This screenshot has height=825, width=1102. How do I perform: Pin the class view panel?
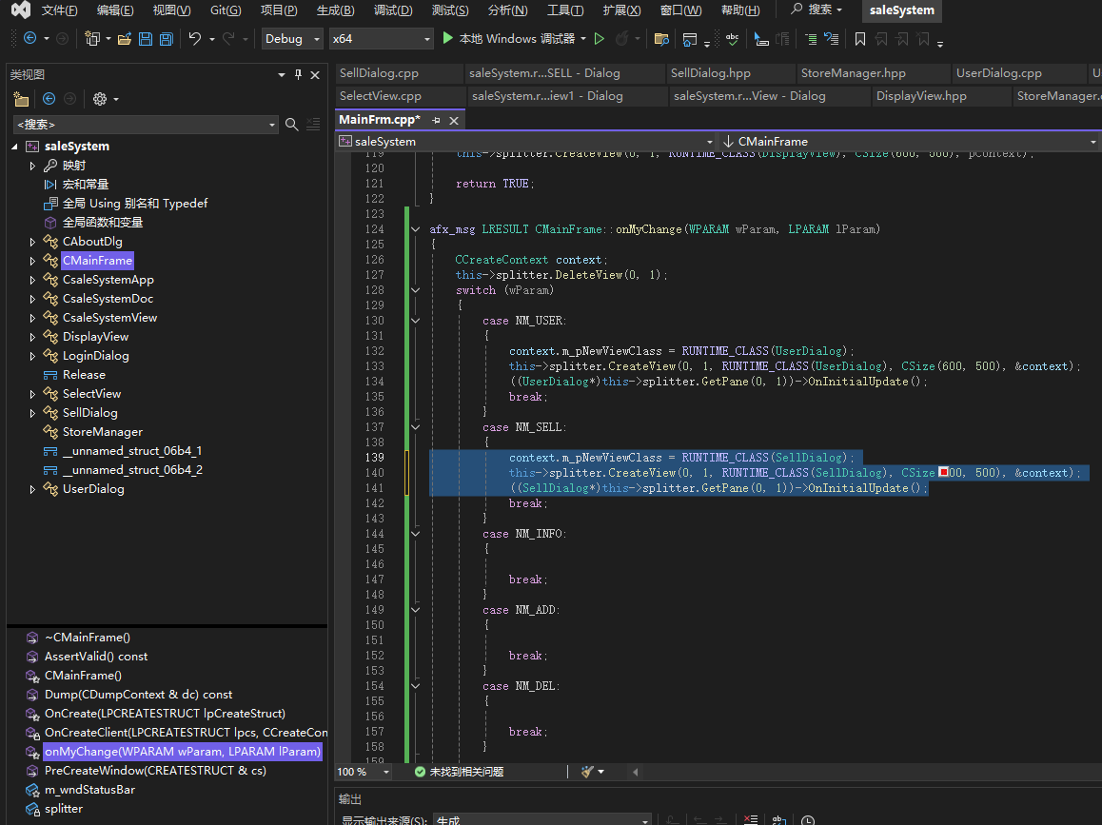[x=298, y=74]
